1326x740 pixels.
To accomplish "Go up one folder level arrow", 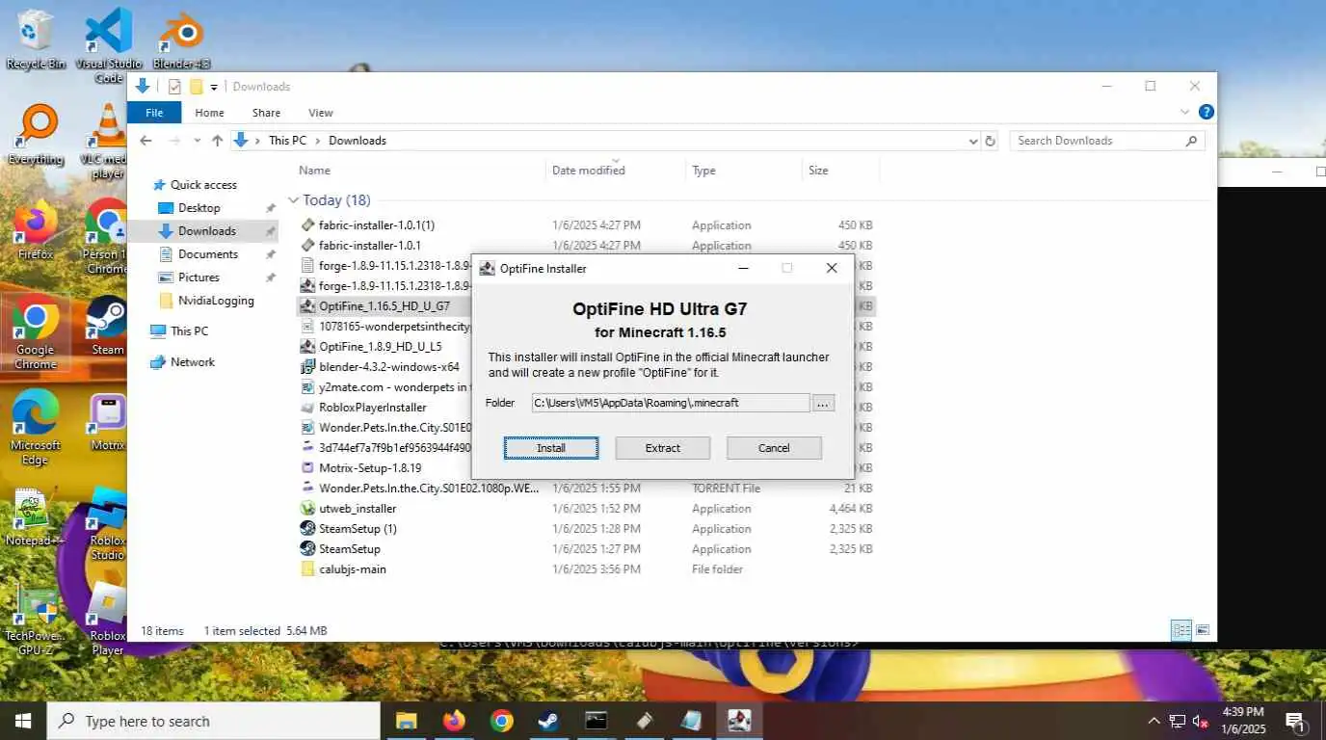I will pos(217,141).
